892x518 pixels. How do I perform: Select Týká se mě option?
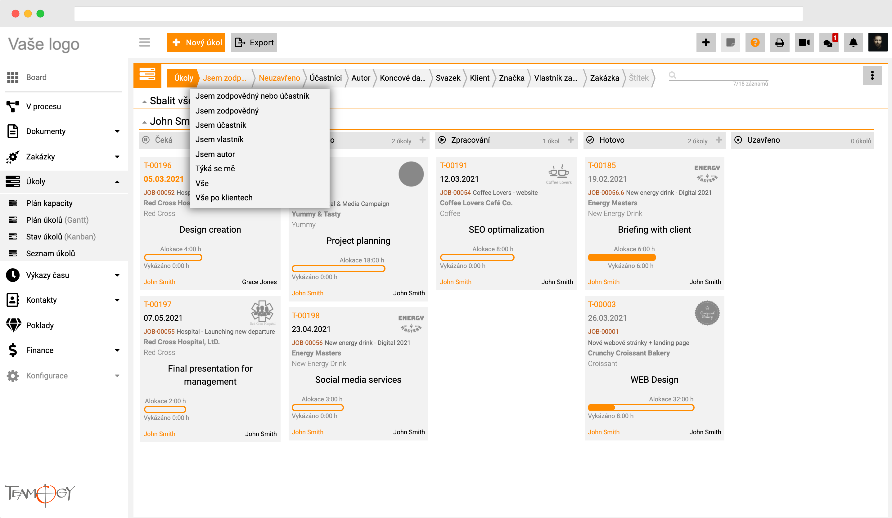click(x=215, y=168)
